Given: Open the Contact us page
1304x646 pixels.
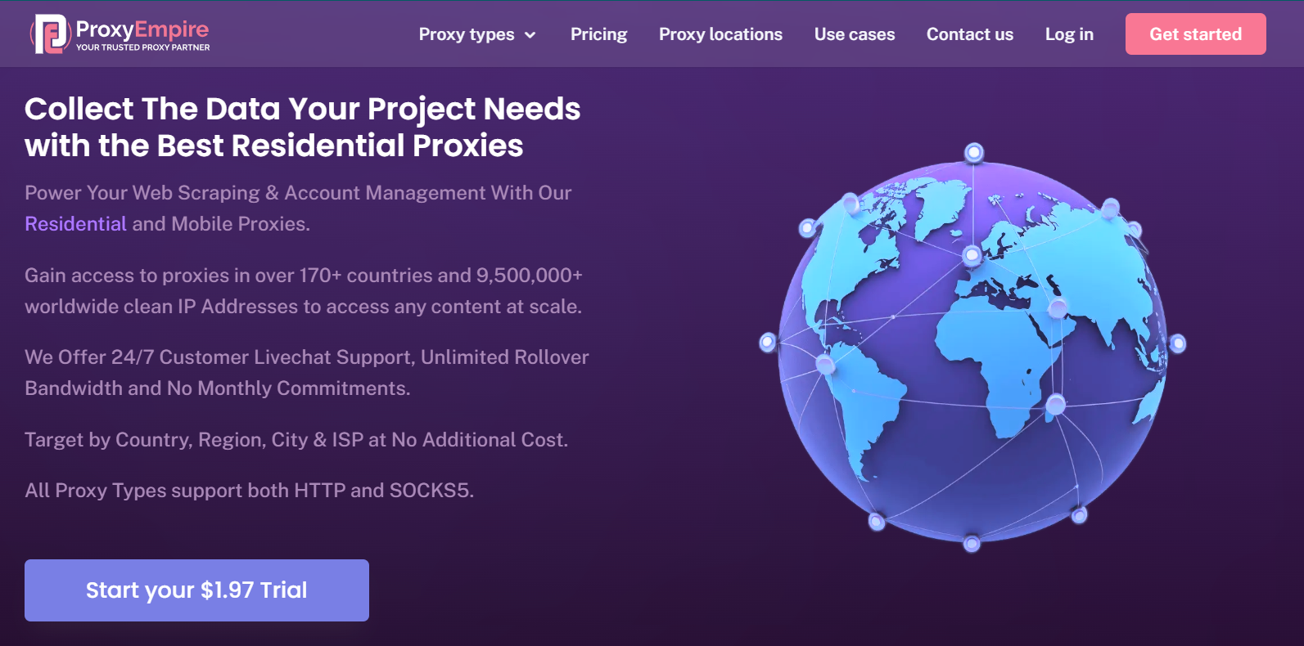Looking at the screenshot, I should pos(969,34).
